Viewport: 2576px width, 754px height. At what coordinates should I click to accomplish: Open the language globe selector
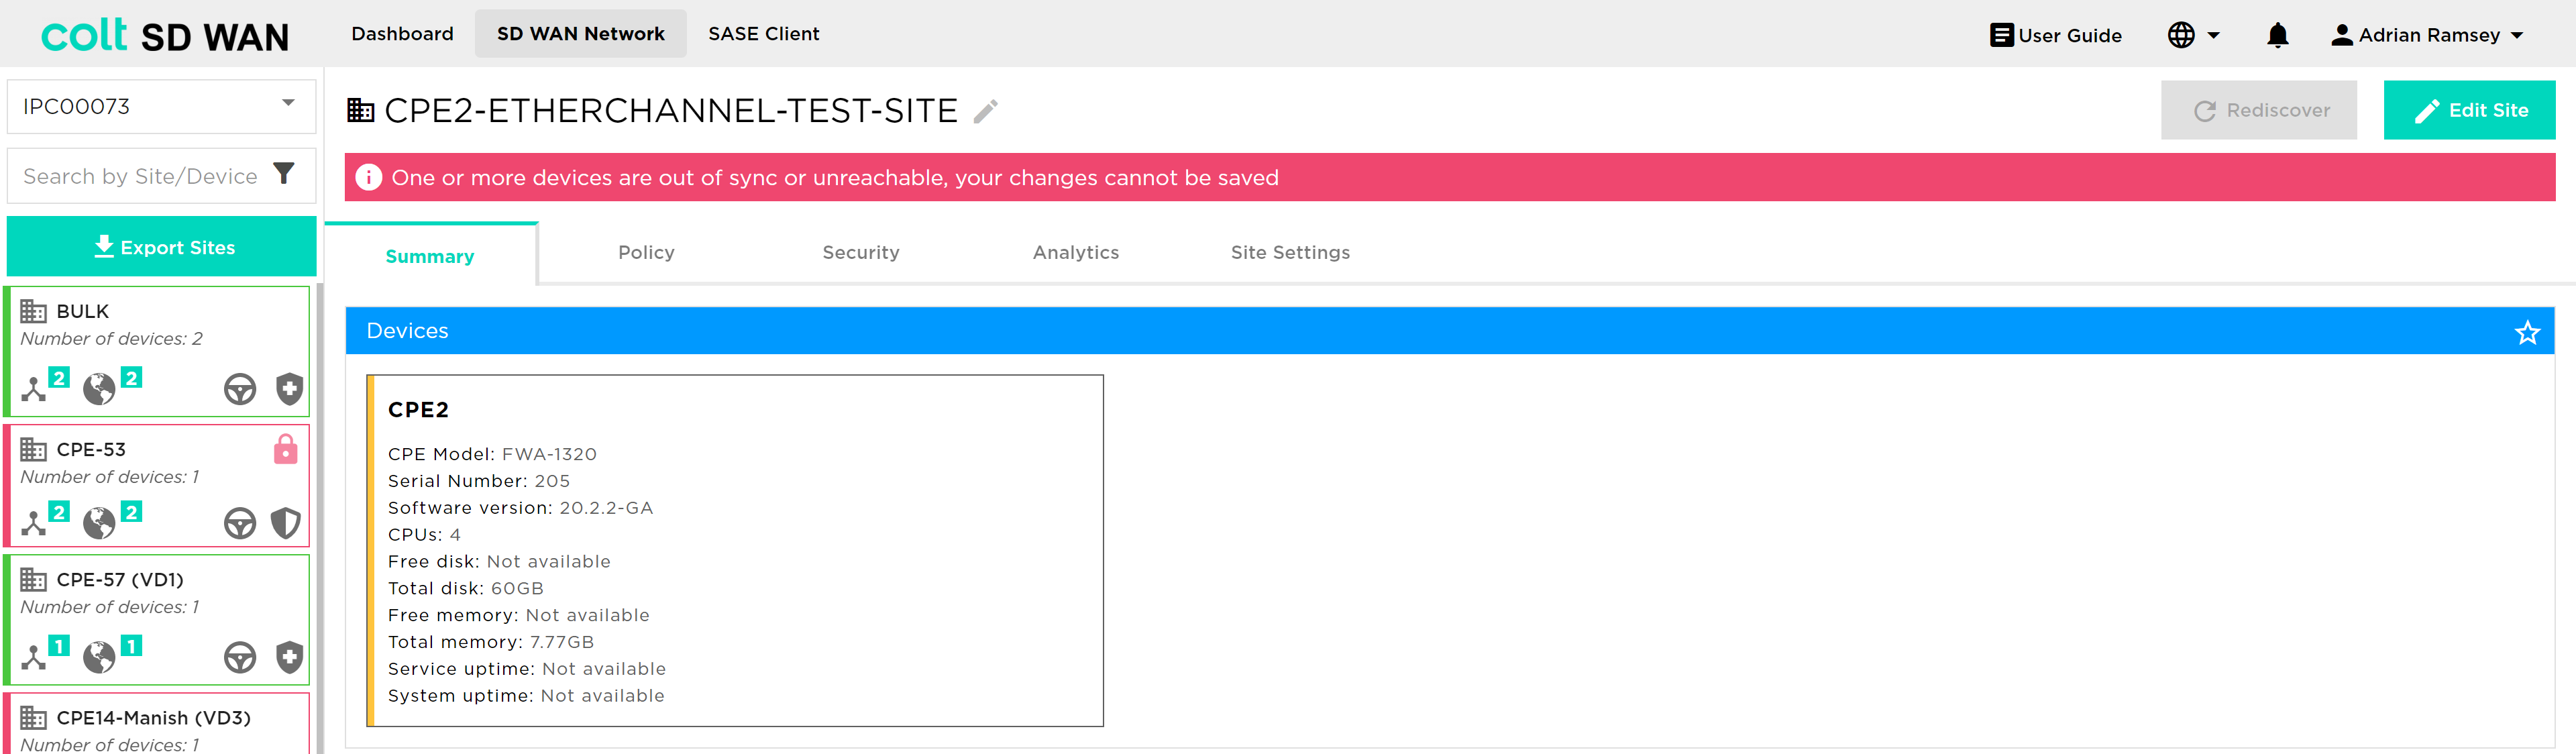(x=2194, y=35)
